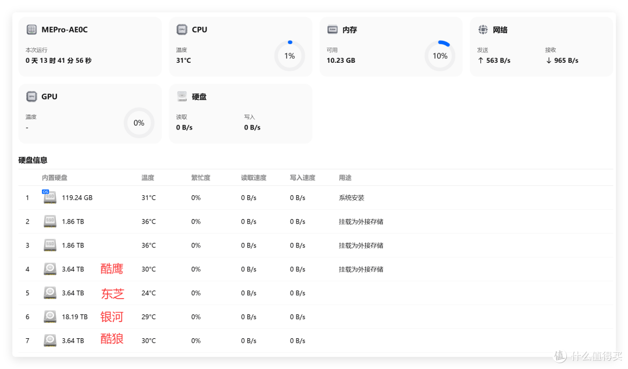This screenshot has width=628, height=369.
Task: Click the 563 B/s send rate
Action: [498, 60]
